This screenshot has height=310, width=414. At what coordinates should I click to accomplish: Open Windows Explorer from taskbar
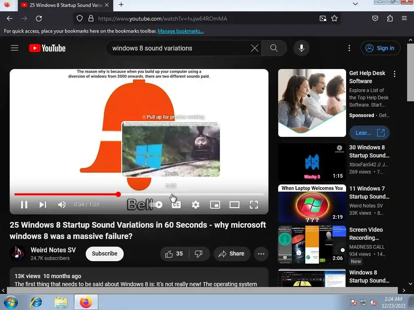[61, 302]
